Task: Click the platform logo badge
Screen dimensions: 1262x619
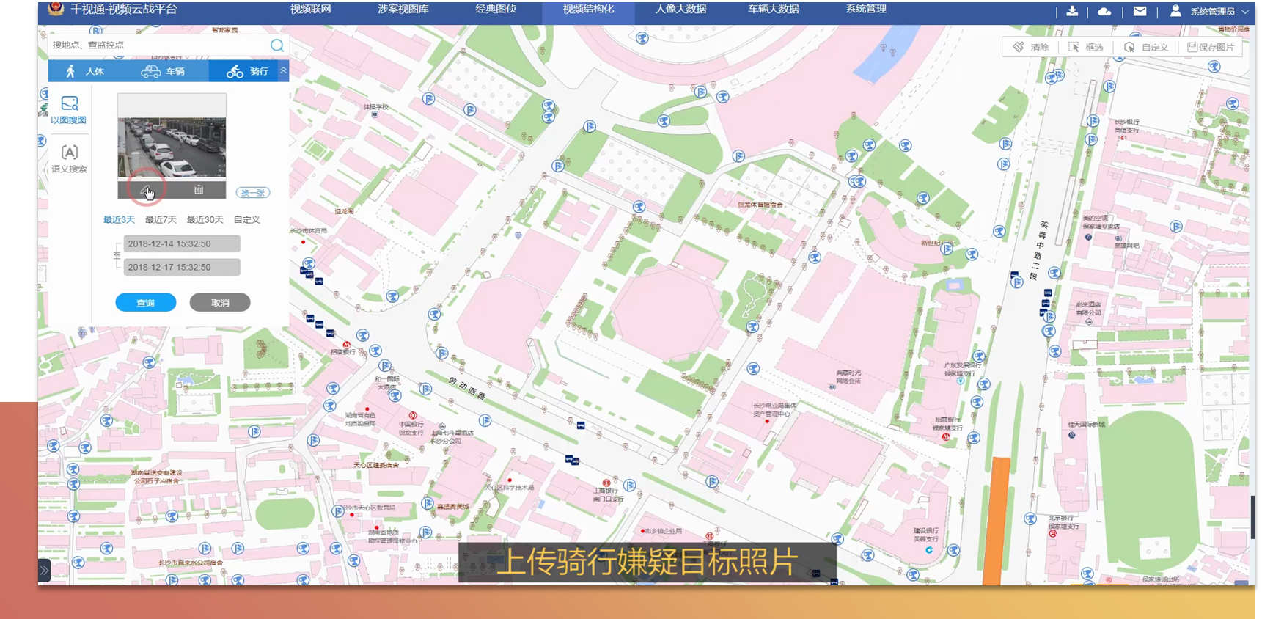Action: [56, 10]
